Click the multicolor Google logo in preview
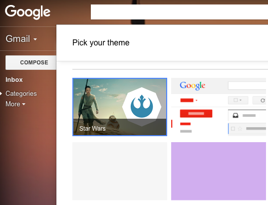 coord(193,85)
